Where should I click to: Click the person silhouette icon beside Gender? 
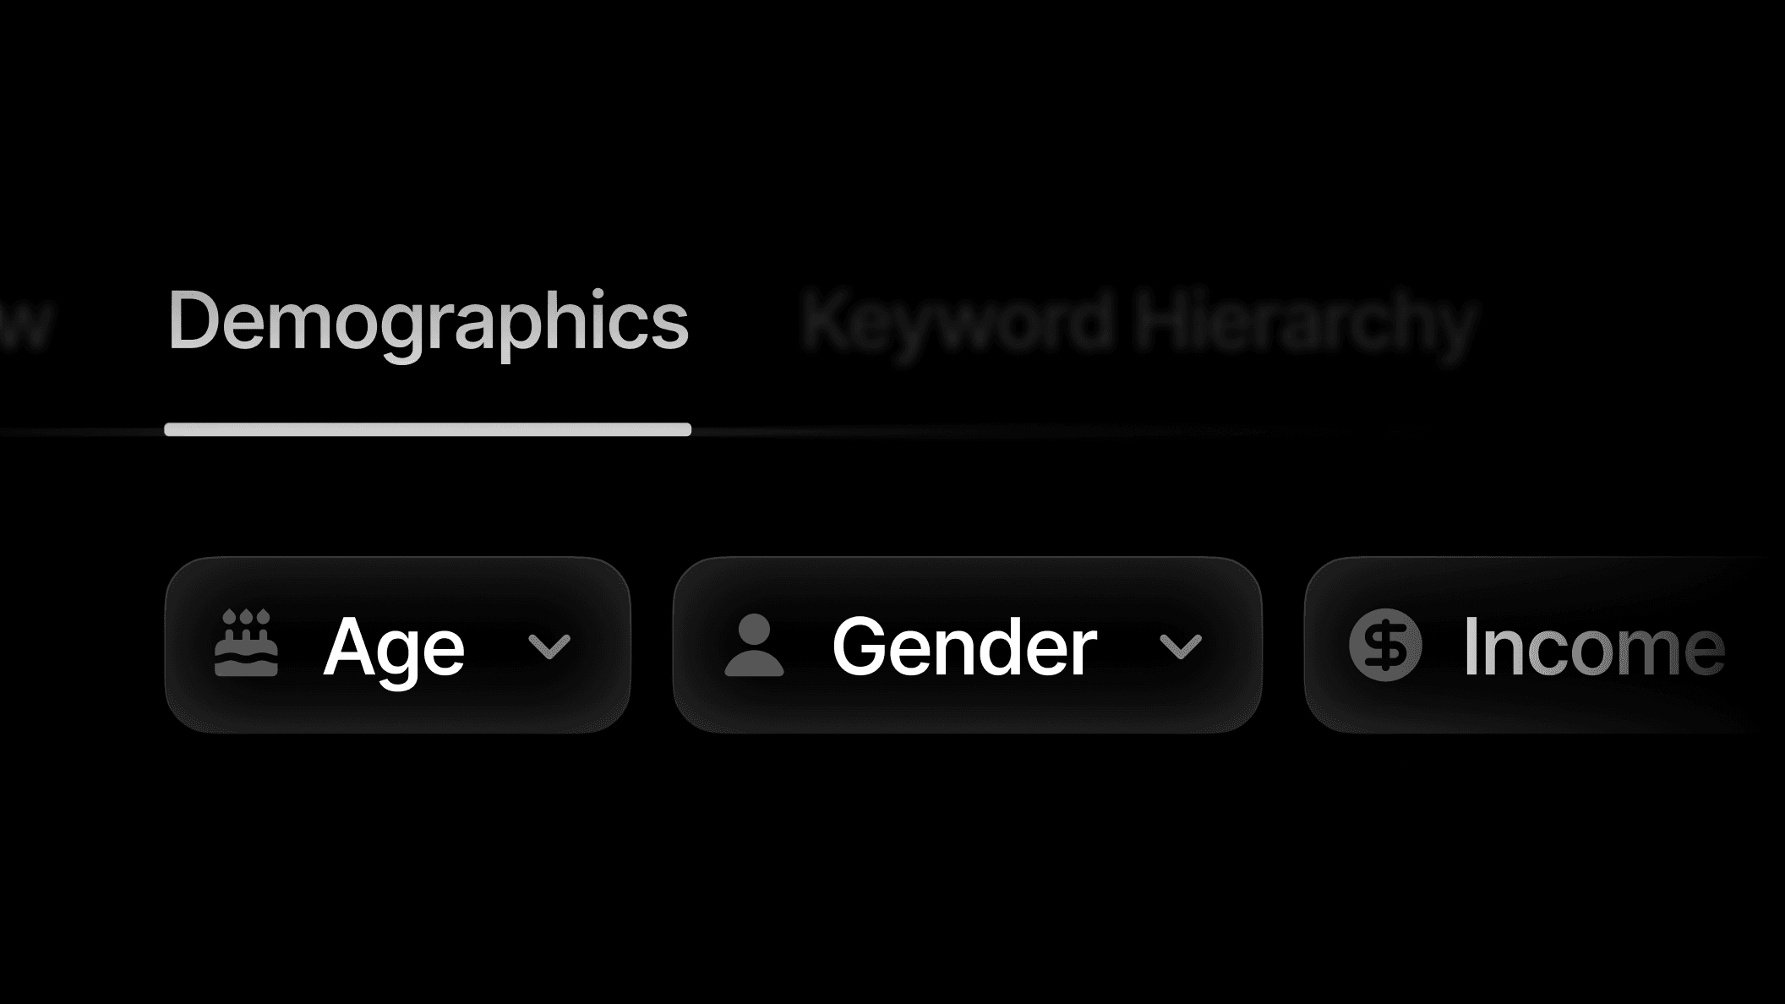tap(755, 645)
